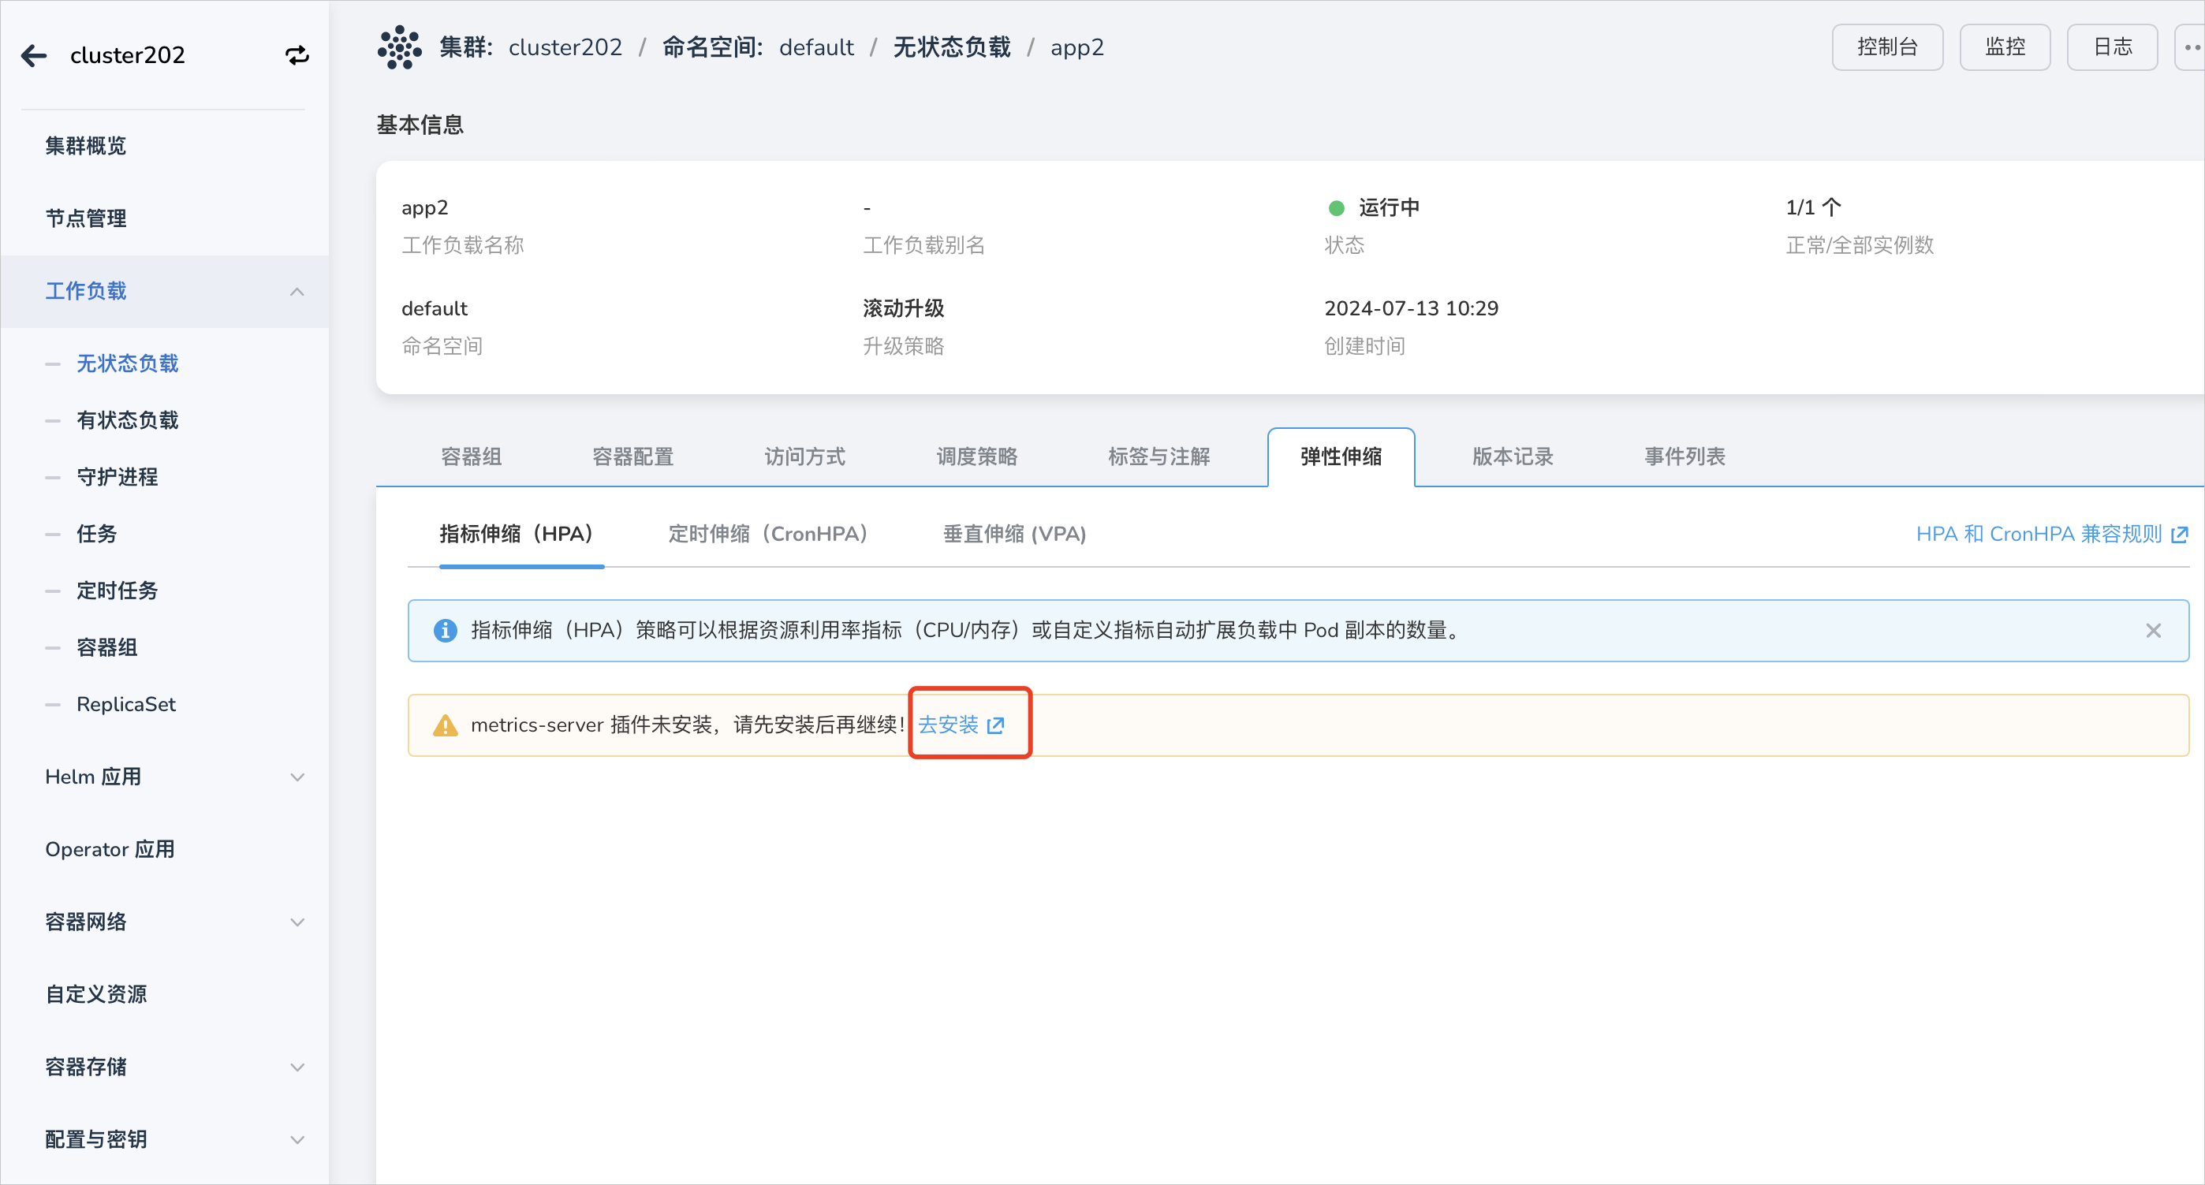2205x1185 pixels.
Task: Switch to the 容器组 tab
Action: coord(472,456)
